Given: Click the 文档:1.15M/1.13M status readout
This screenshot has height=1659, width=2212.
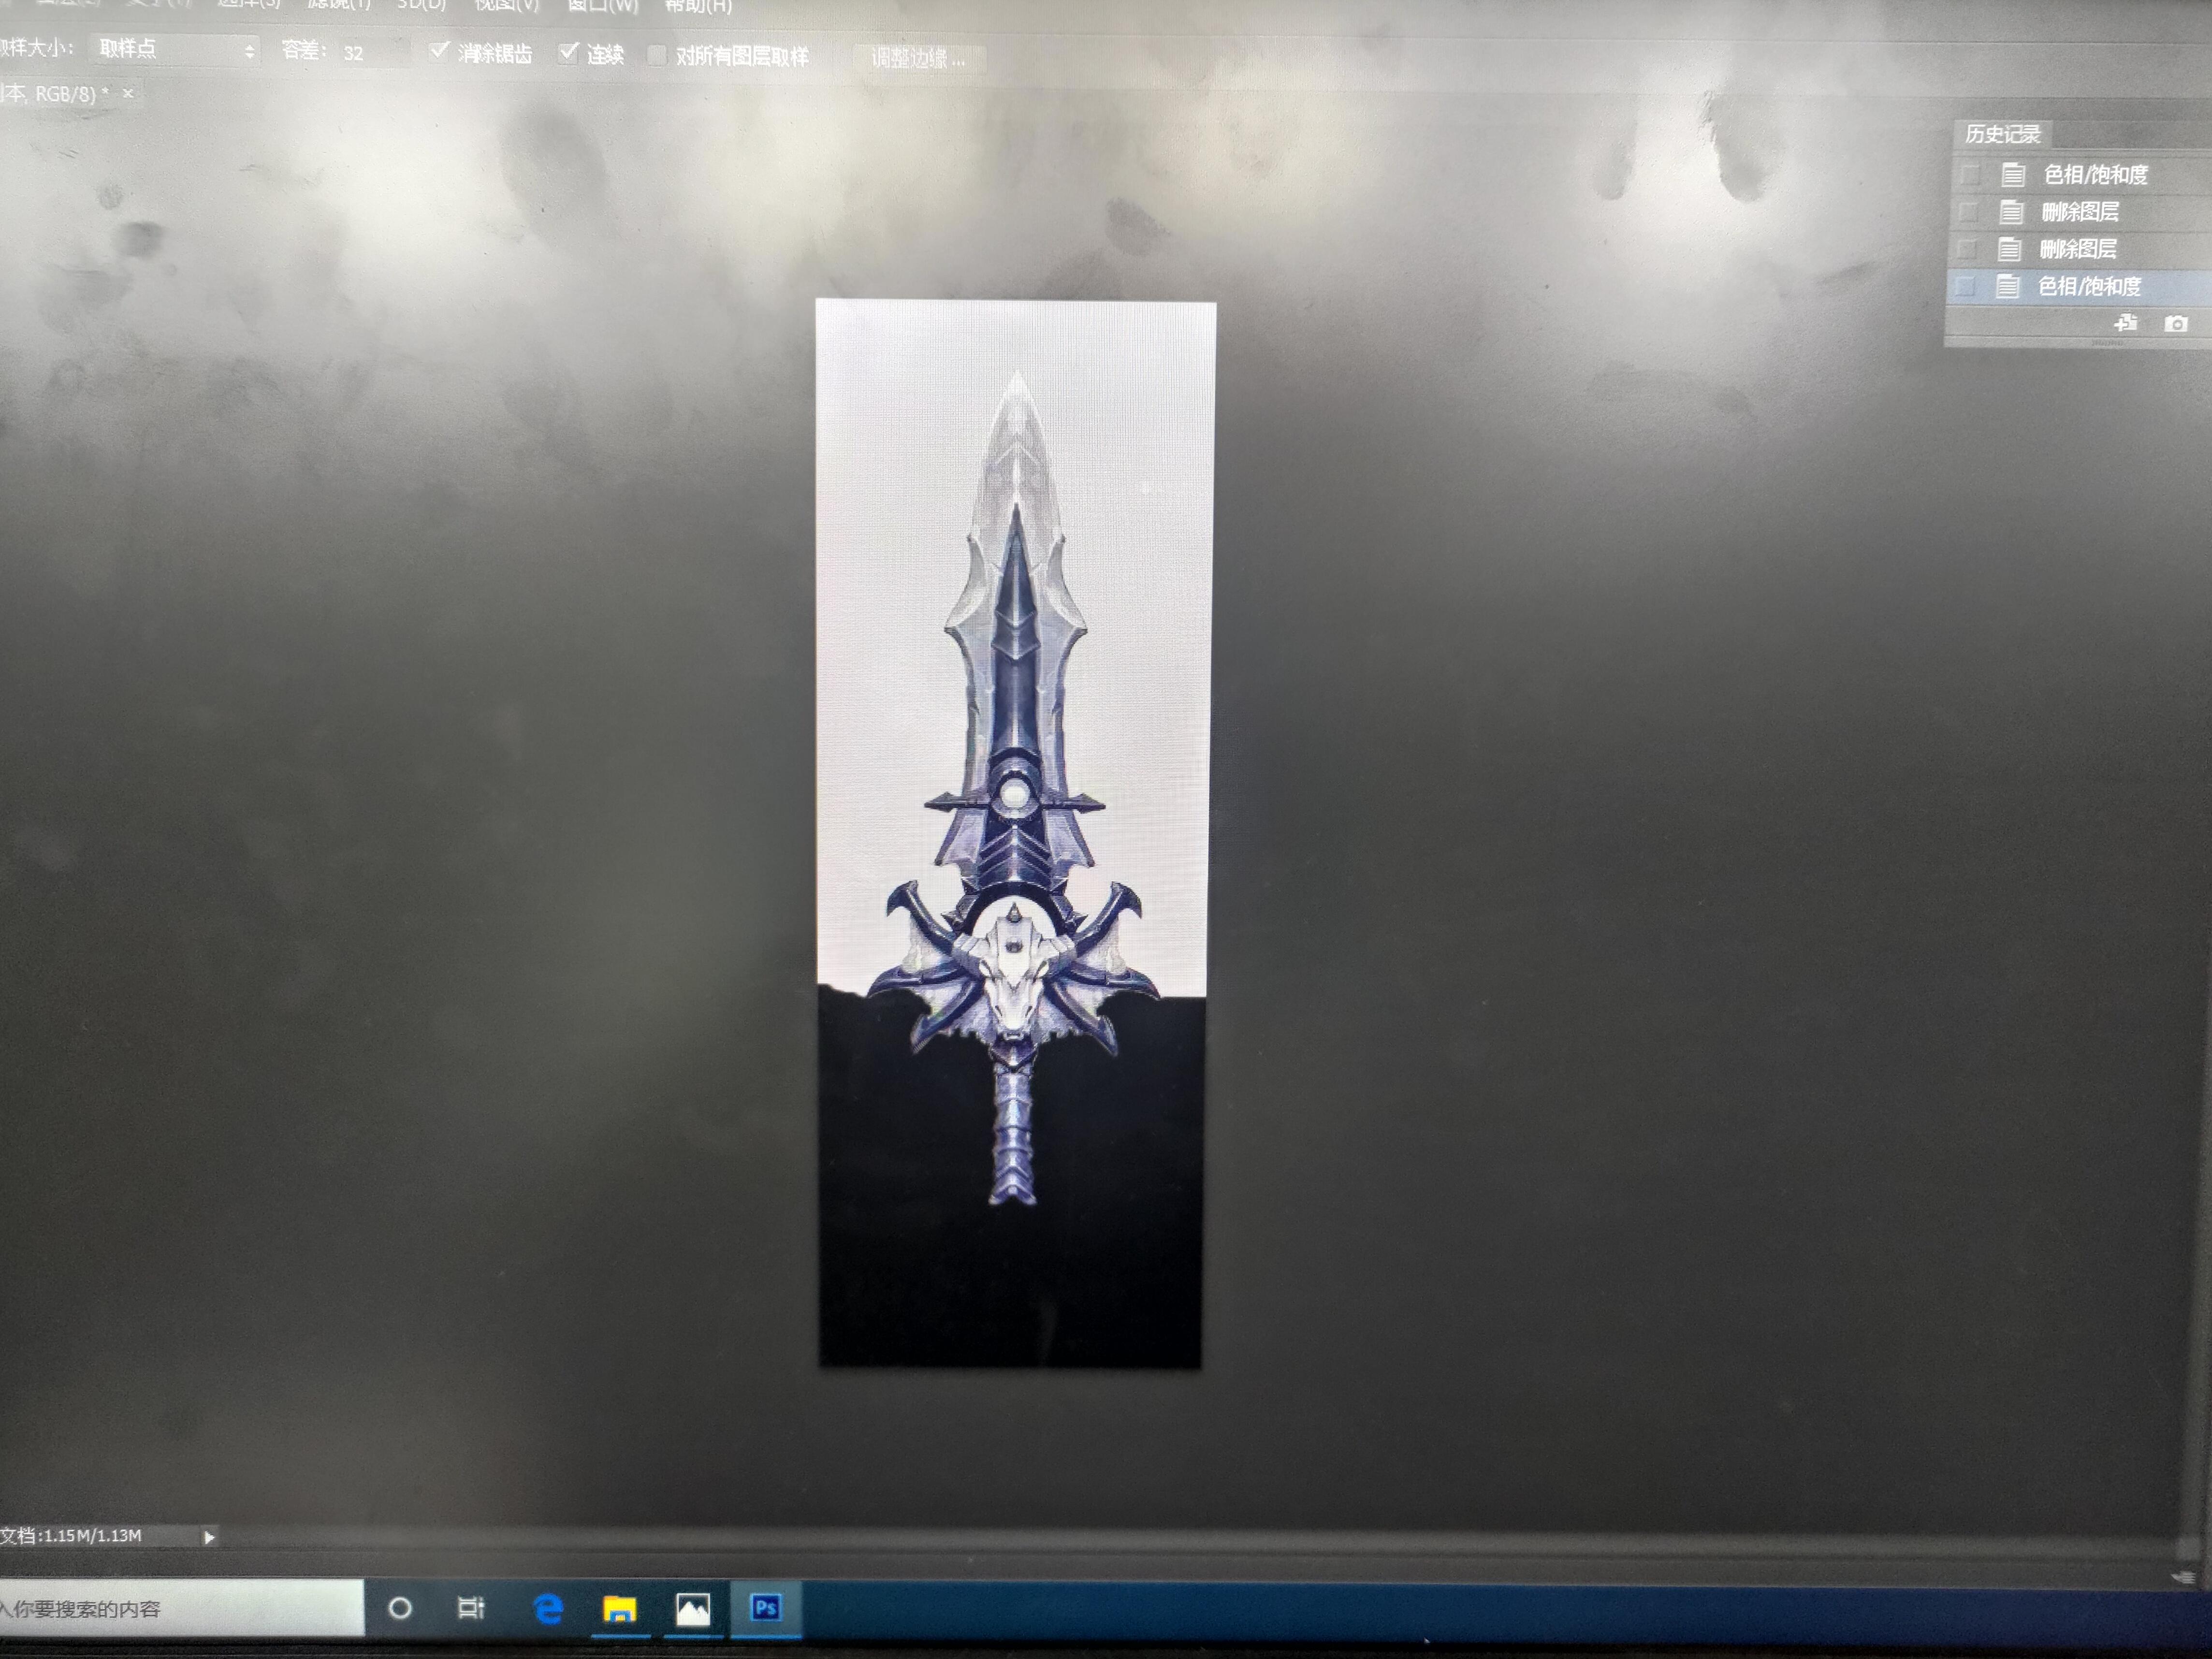Looking at the screenshot, I should pyautogui.click(x=72, y=1536).
